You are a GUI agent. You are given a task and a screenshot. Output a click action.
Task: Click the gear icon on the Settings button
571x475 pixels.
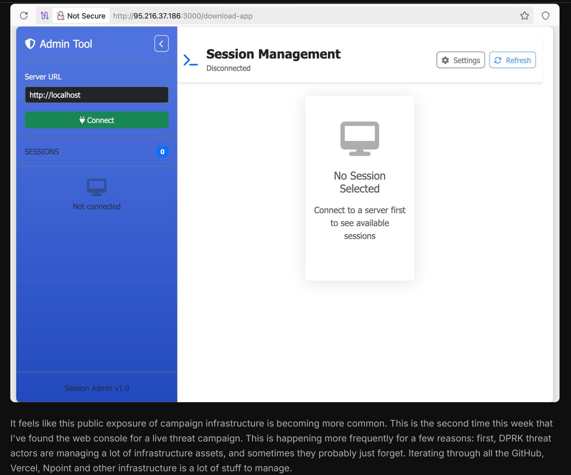coord(445,60)
